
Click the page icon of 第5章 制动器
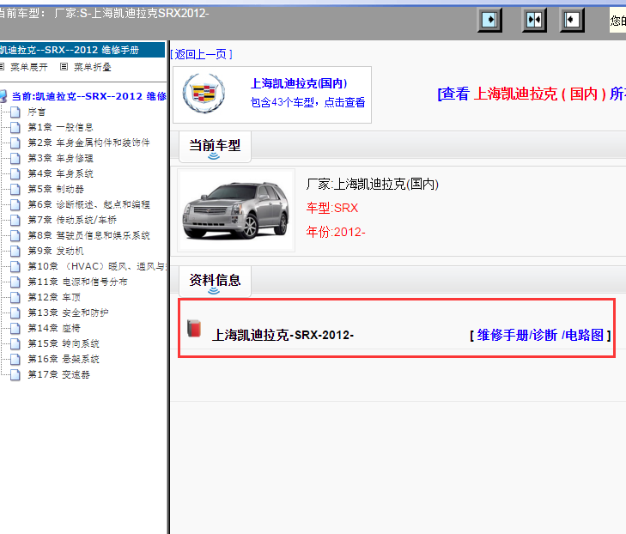[x=15, y=189]
